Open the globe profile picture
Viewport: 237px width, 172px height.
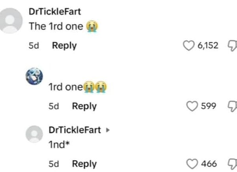point(35,76)
